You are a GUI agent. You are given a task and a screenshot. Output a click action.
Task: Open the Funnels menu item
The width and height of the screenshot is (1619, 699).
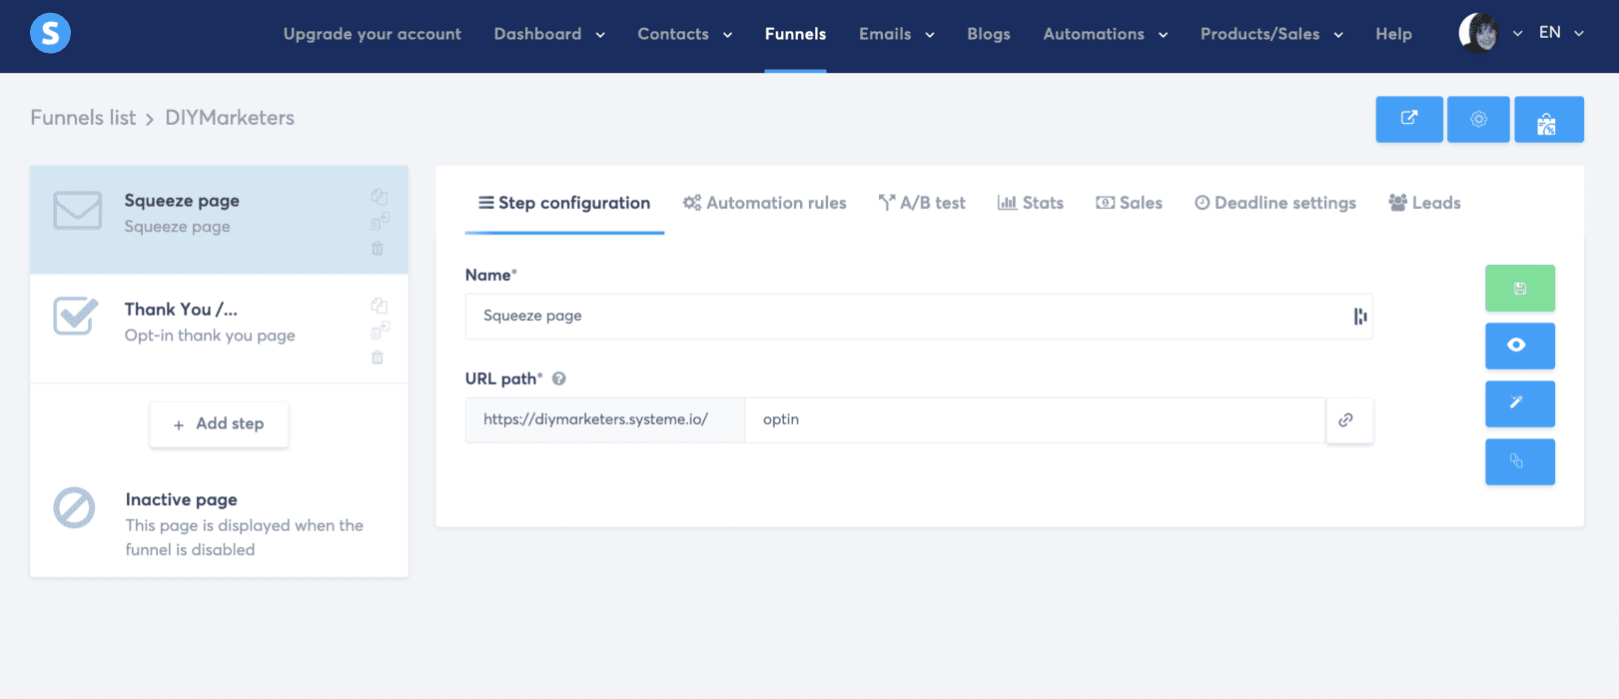point(795,34)
